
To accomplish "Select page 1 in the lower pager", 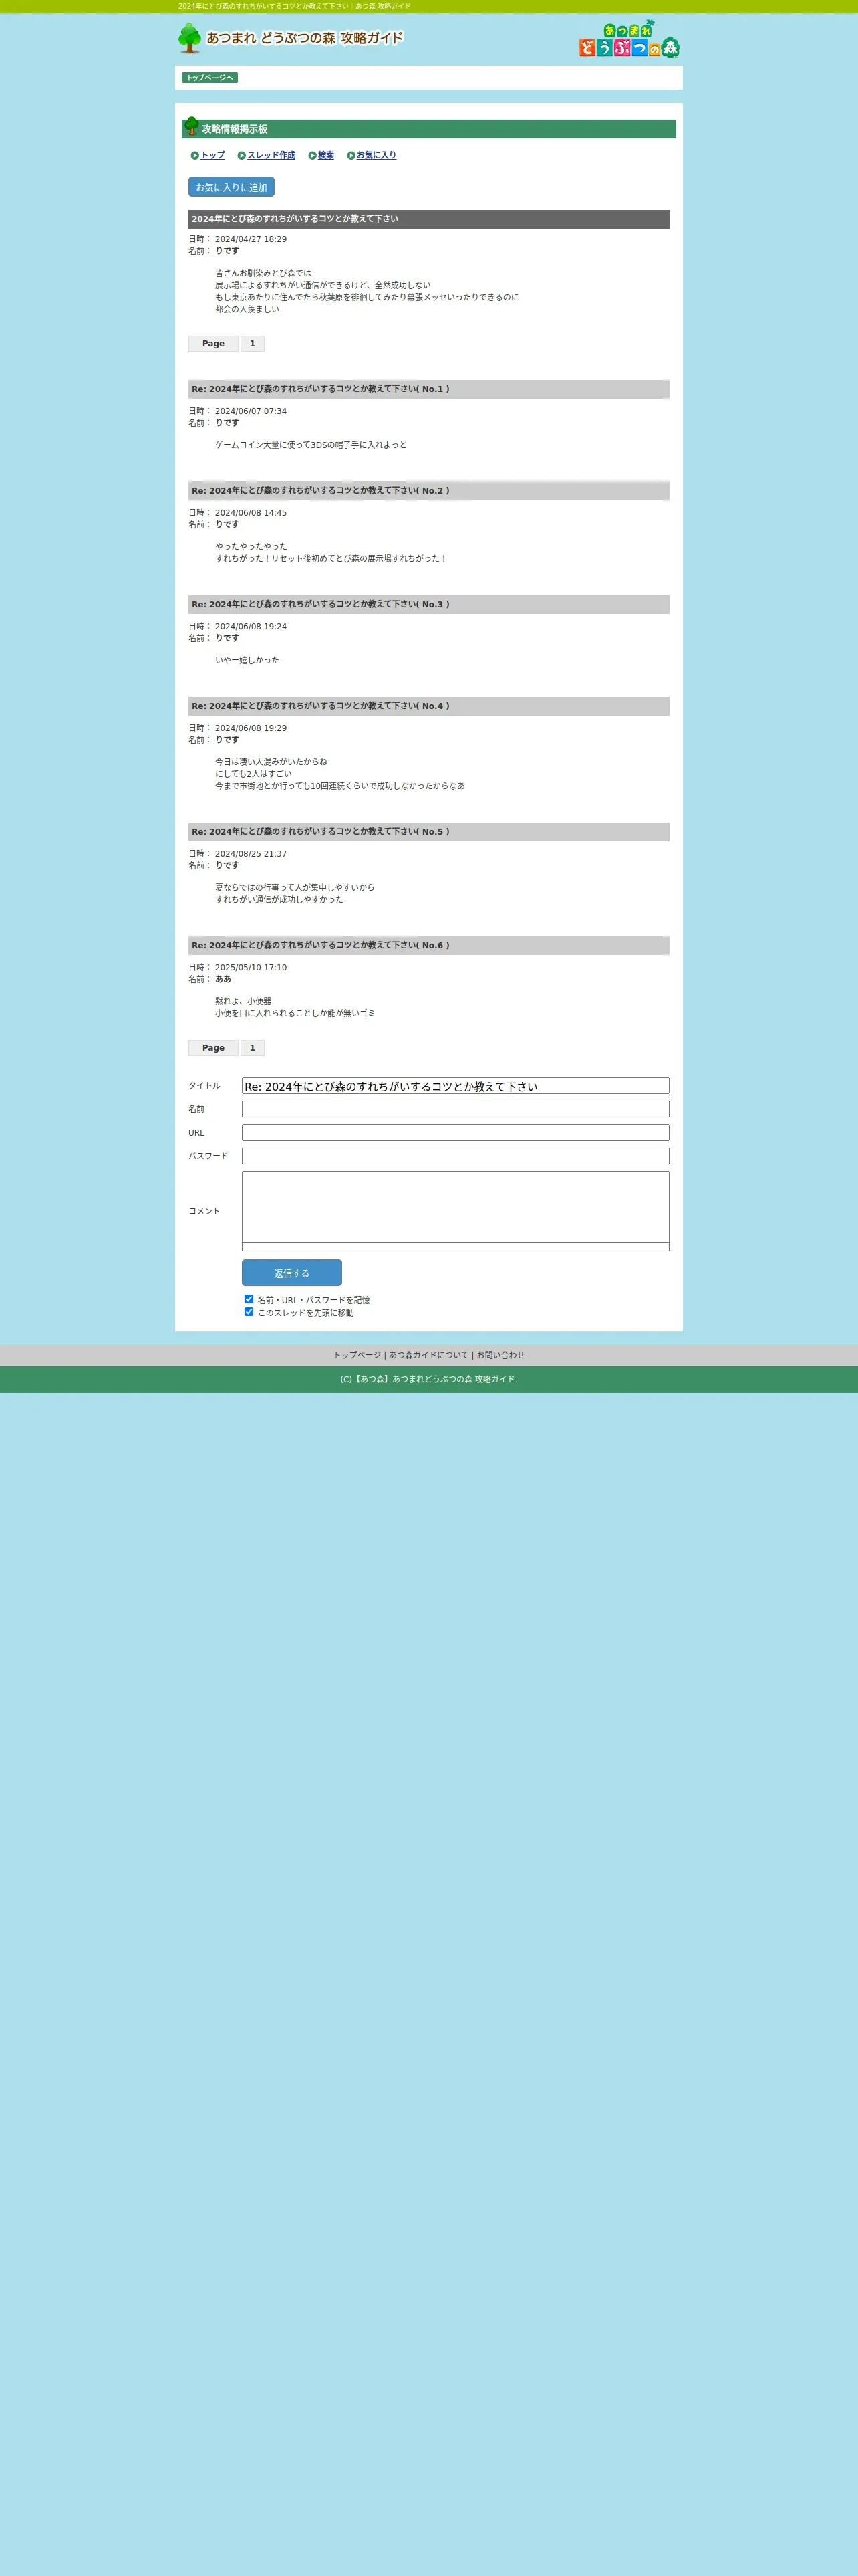I will point(253,1048).
